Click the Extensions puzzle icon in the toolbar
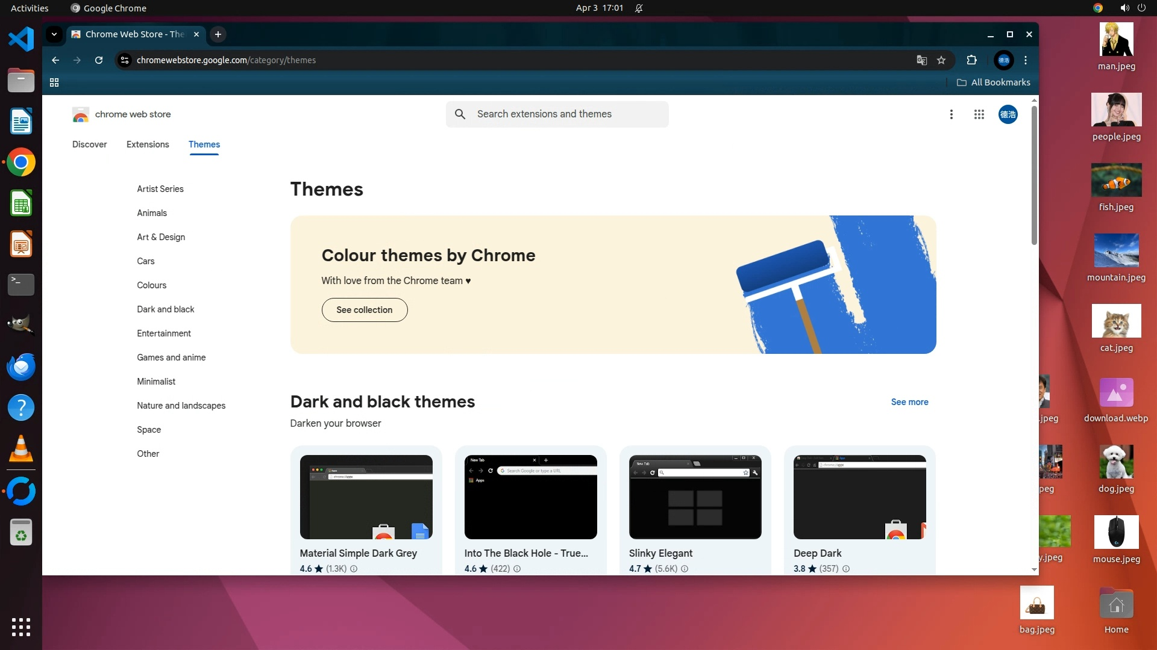1157x650 pixels. click(x=971, y=60)
